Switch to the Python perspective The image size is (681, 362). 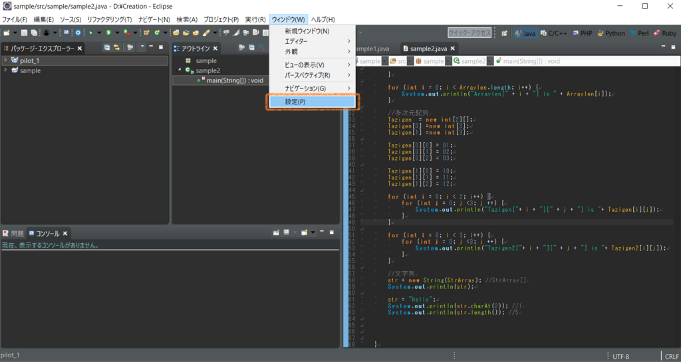[x=610, y=33]
